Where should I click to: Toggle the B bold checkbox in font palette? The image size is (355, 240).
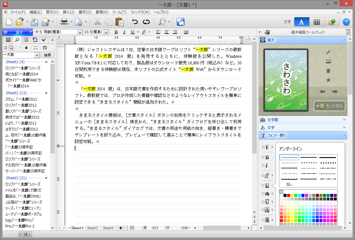tap(263, 157)
